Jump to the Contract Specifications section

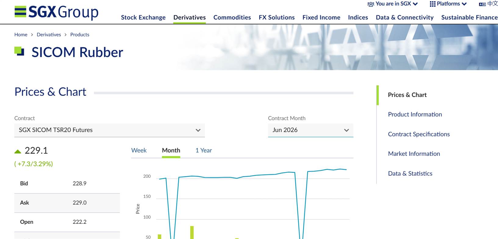click(x=419, y=134)
